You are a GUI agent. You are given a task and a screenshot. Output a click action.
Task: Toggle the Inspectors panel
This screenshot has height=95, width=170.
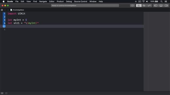166,6
